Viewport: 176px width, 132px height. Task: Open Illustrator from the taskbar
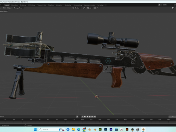pyautogui.click(x=127, y=129)
